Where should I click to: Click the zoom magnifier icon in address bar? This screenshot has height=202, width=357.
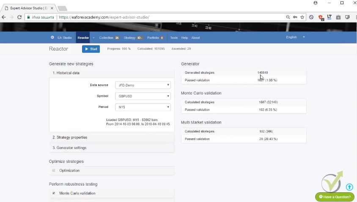(288, 17)
